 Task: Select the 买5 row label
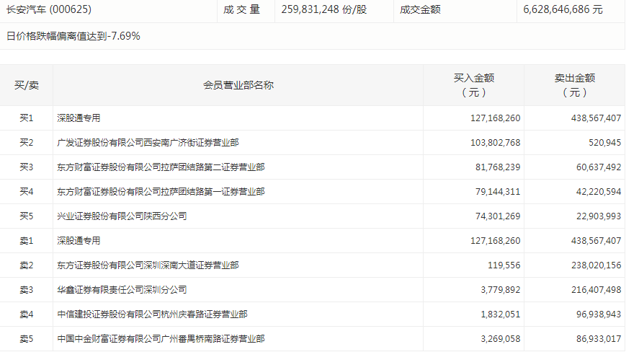coord(27,216)
